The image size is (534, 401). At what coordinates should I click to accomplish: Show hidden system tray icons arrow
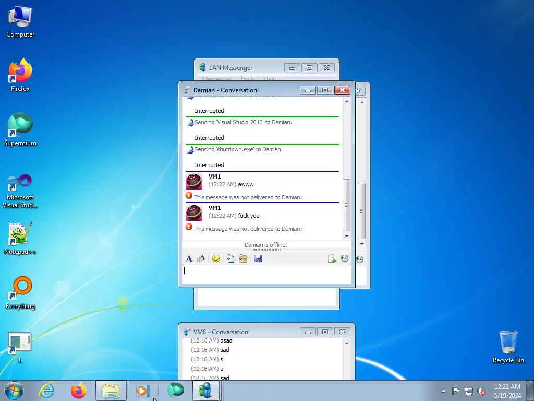443,391
